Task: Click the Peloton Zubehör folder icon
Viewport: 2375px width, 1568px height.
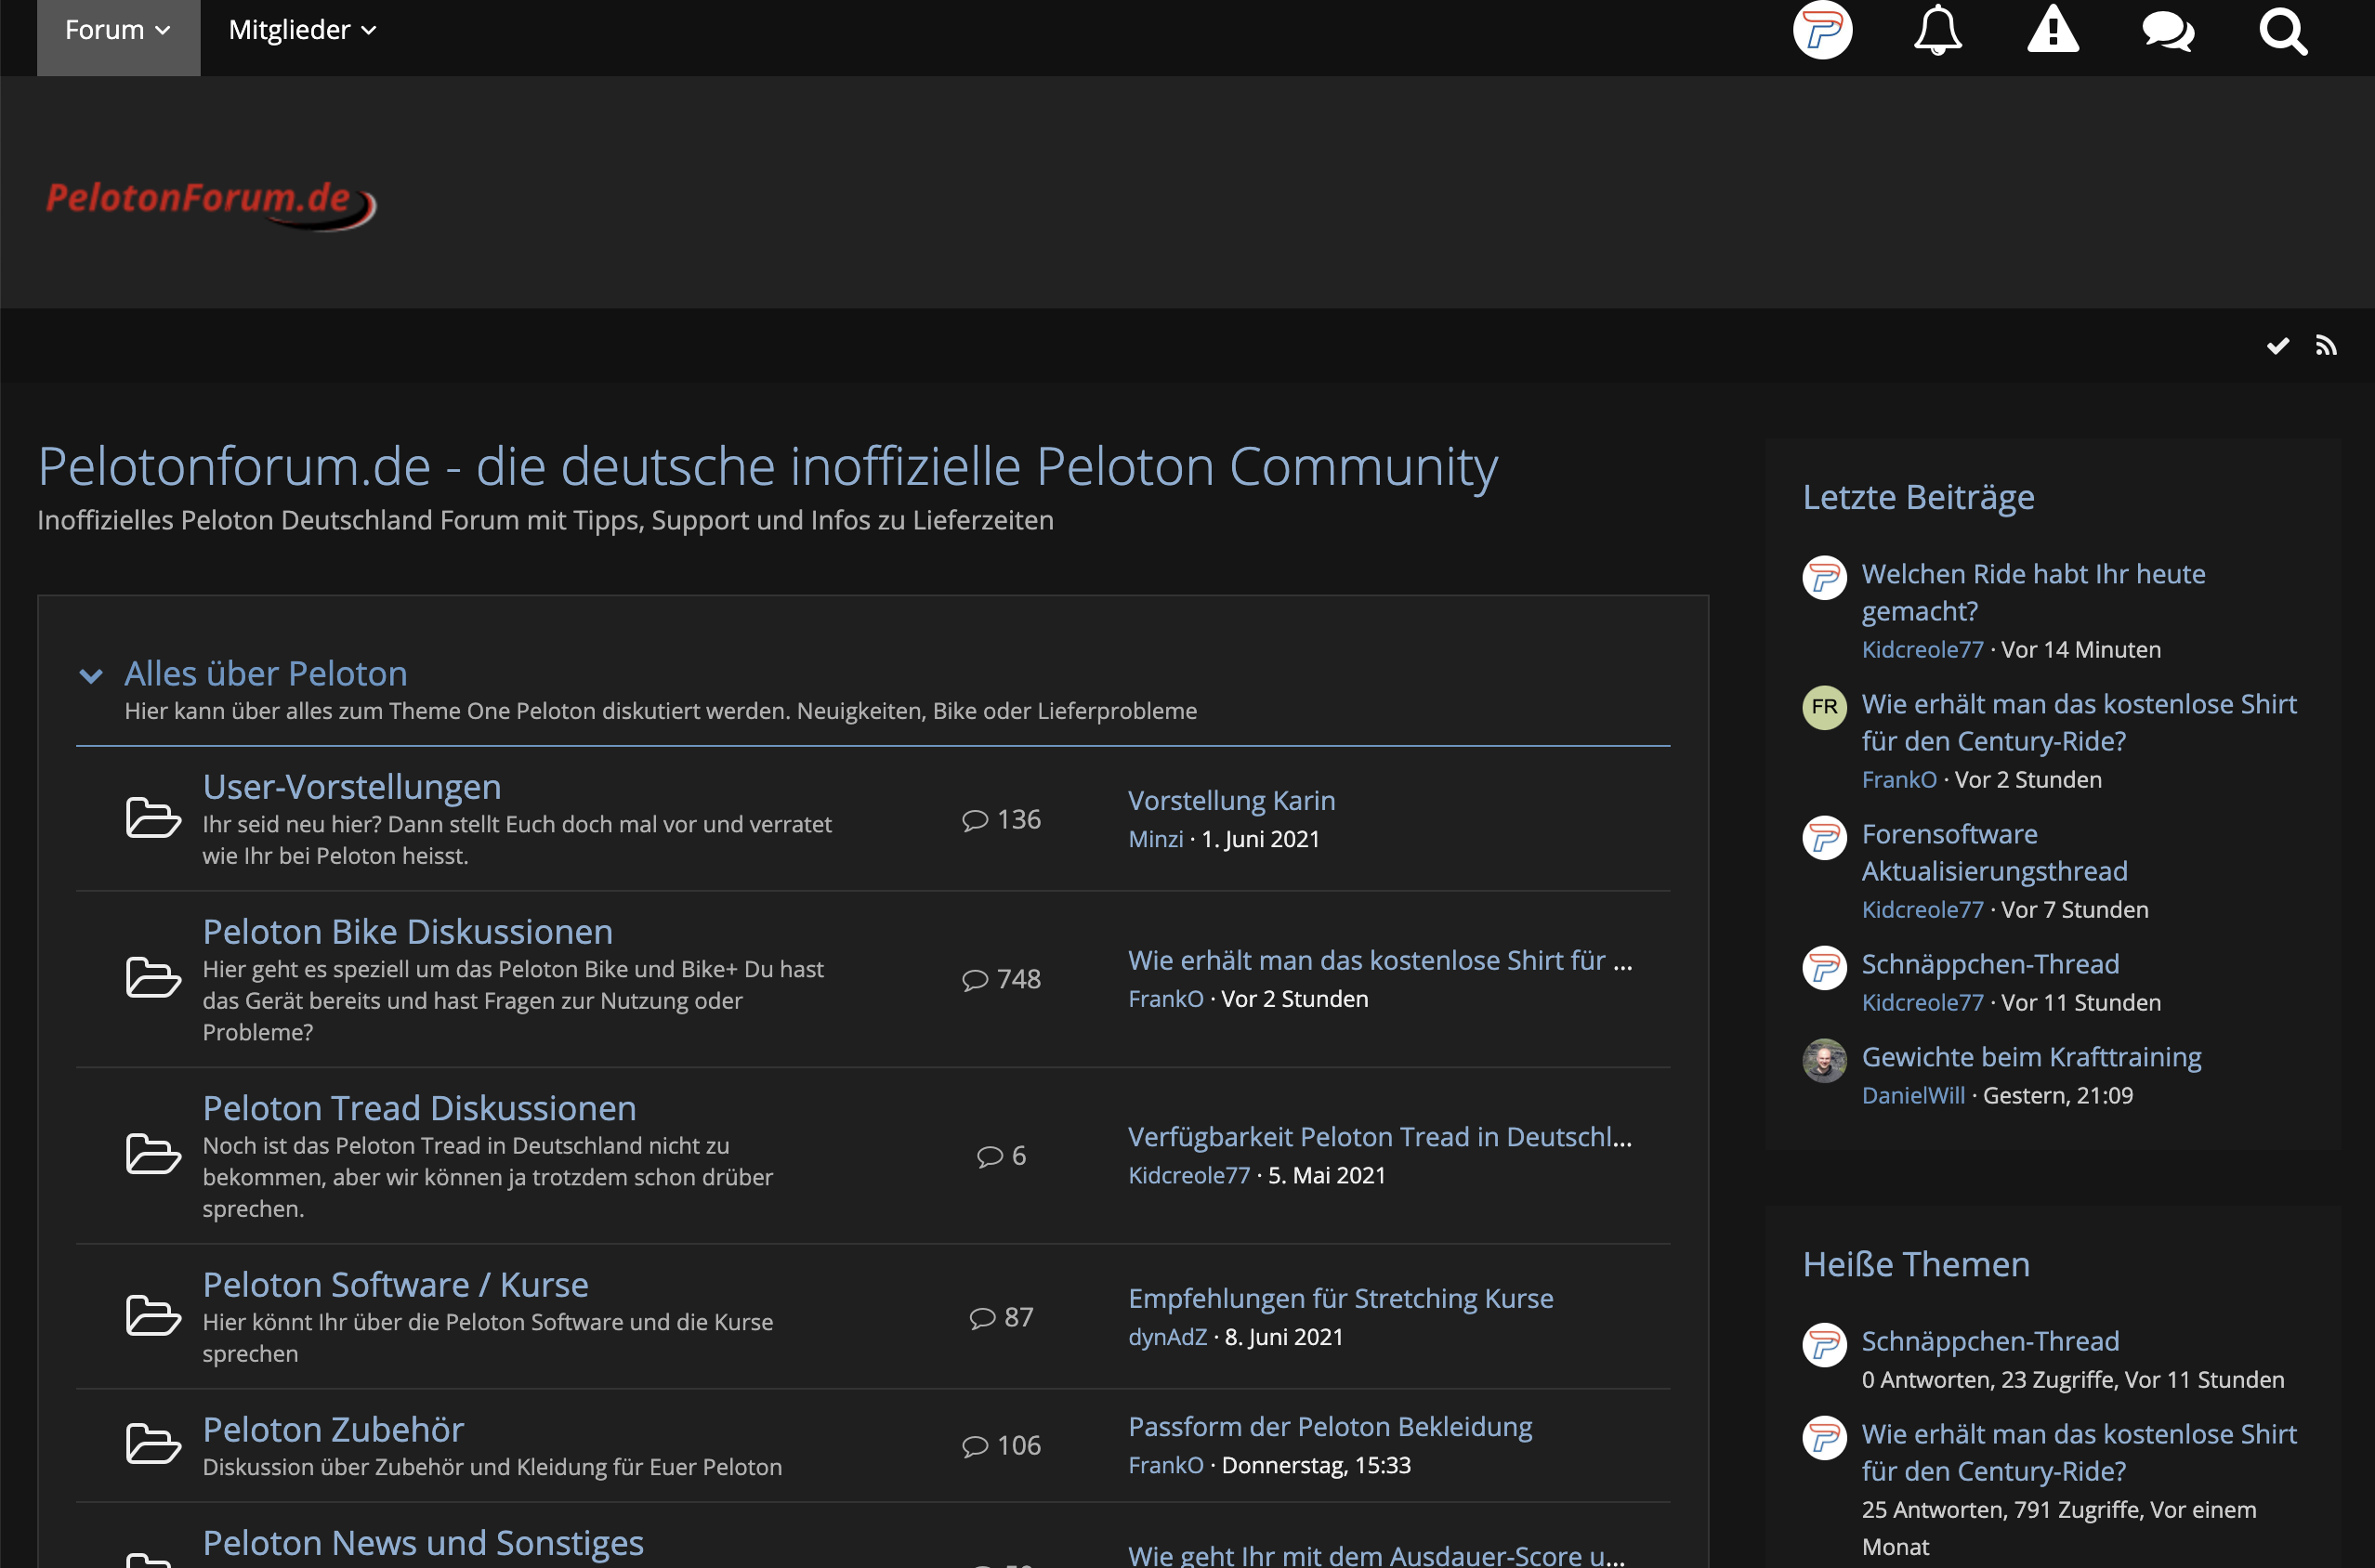Action: (153, 1444)
